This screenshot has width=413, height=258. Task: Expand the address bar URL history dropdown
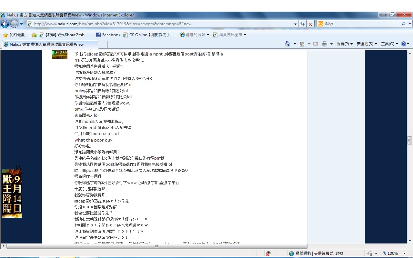295,24
